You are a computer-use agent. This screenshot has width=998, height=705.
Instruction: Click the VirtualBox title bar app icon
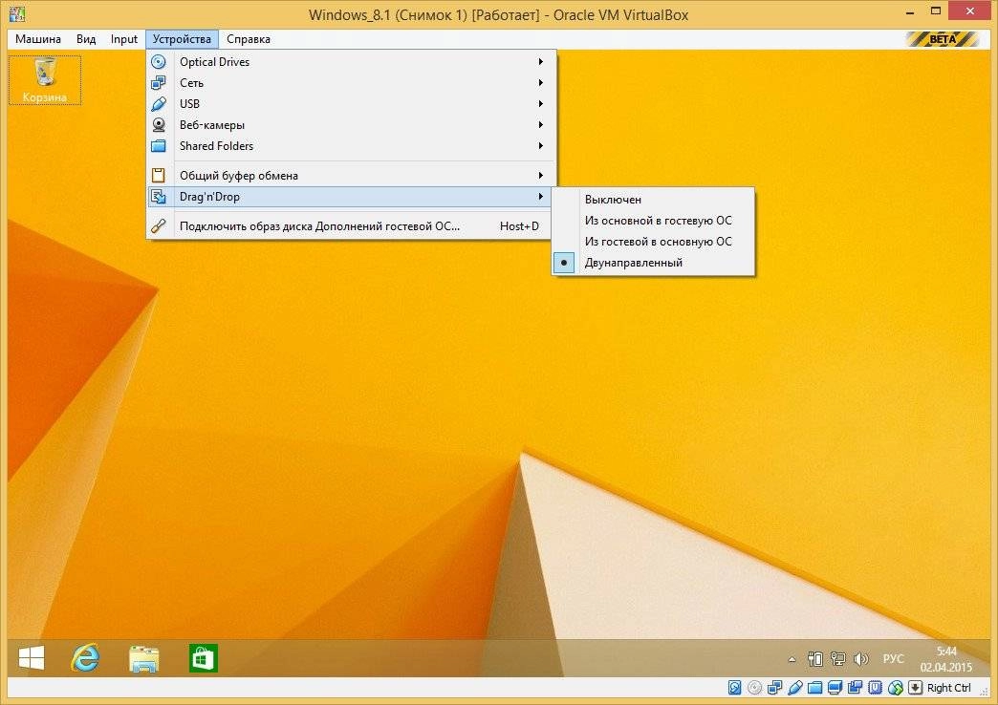click(x=16, y=13)
